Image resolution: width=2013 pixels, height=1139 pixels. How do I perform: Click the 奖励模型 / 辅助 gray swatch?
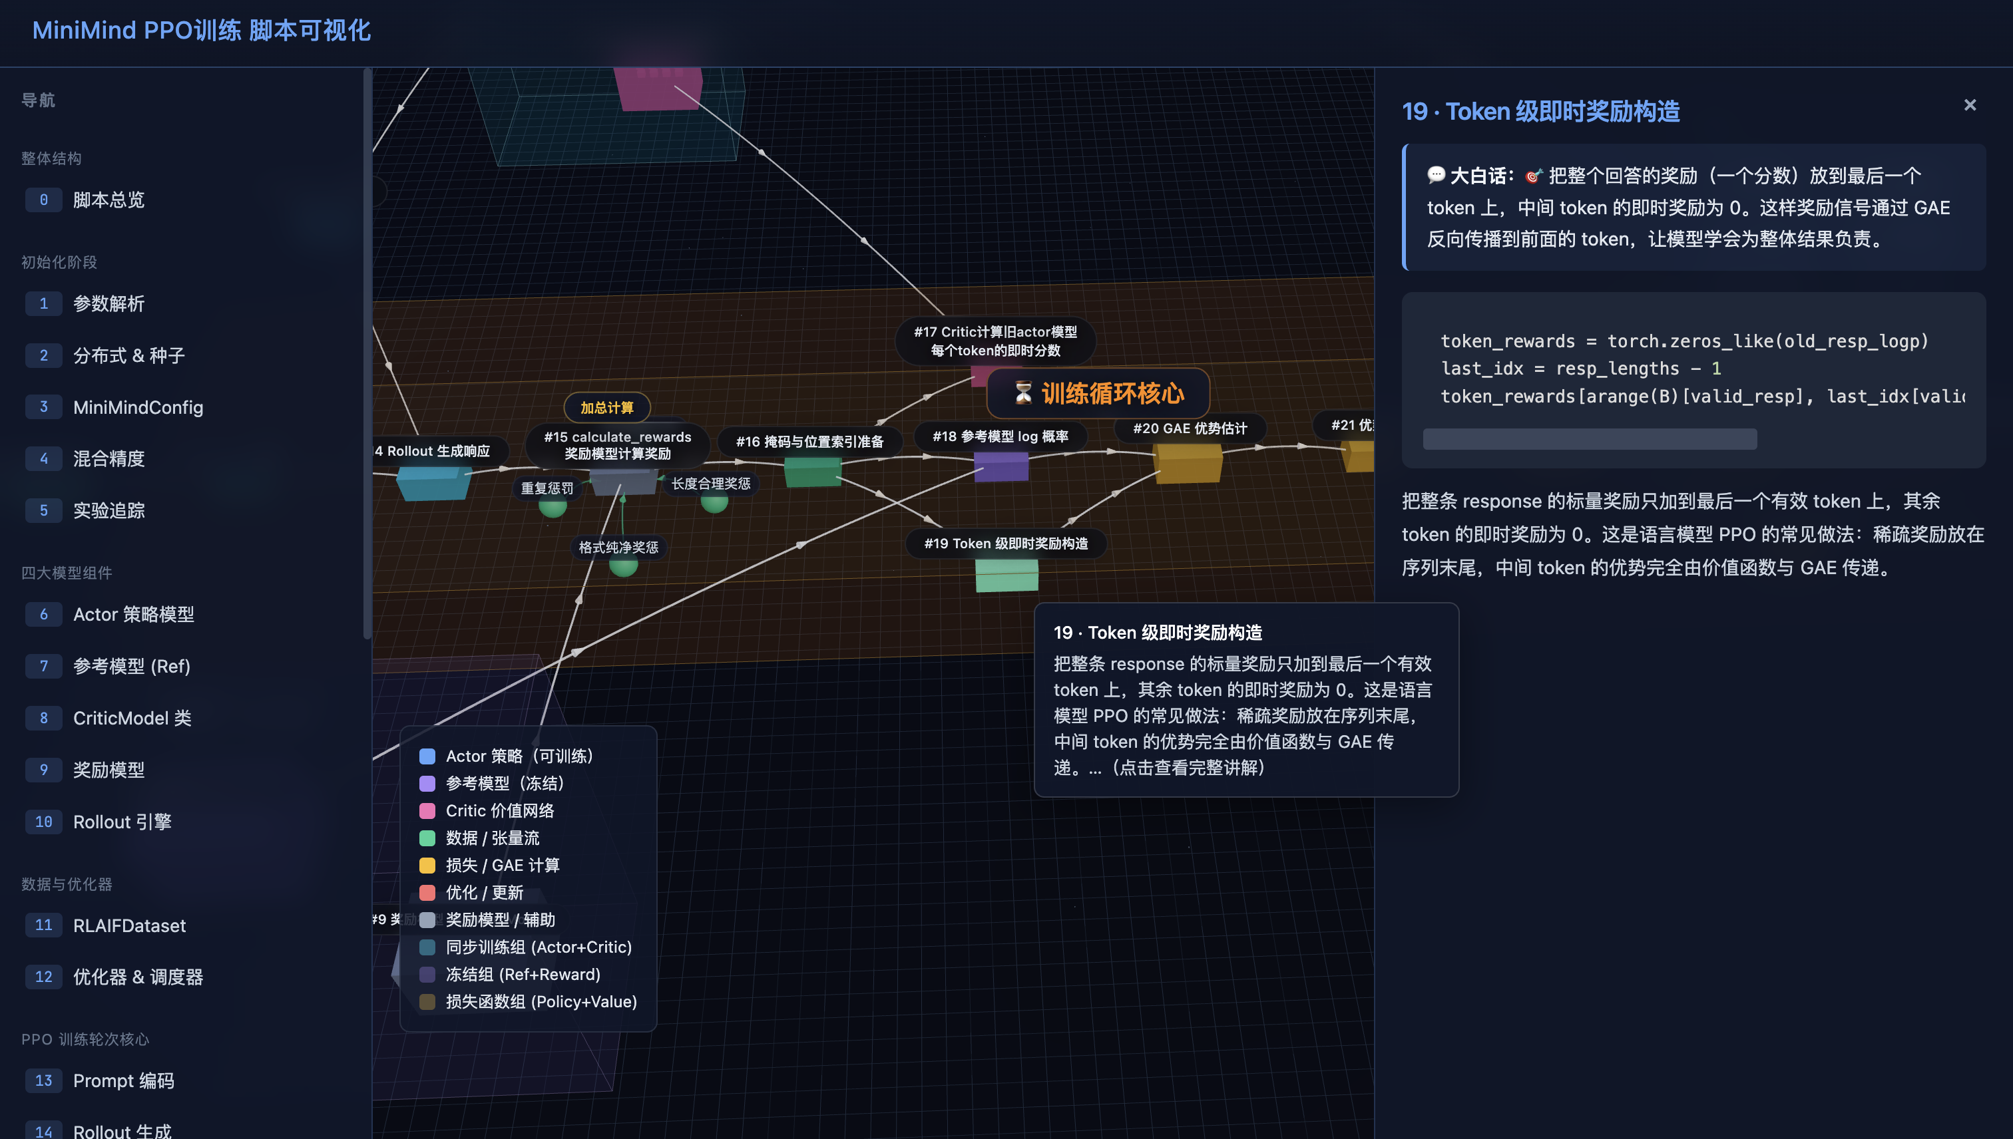coord(427,920)
